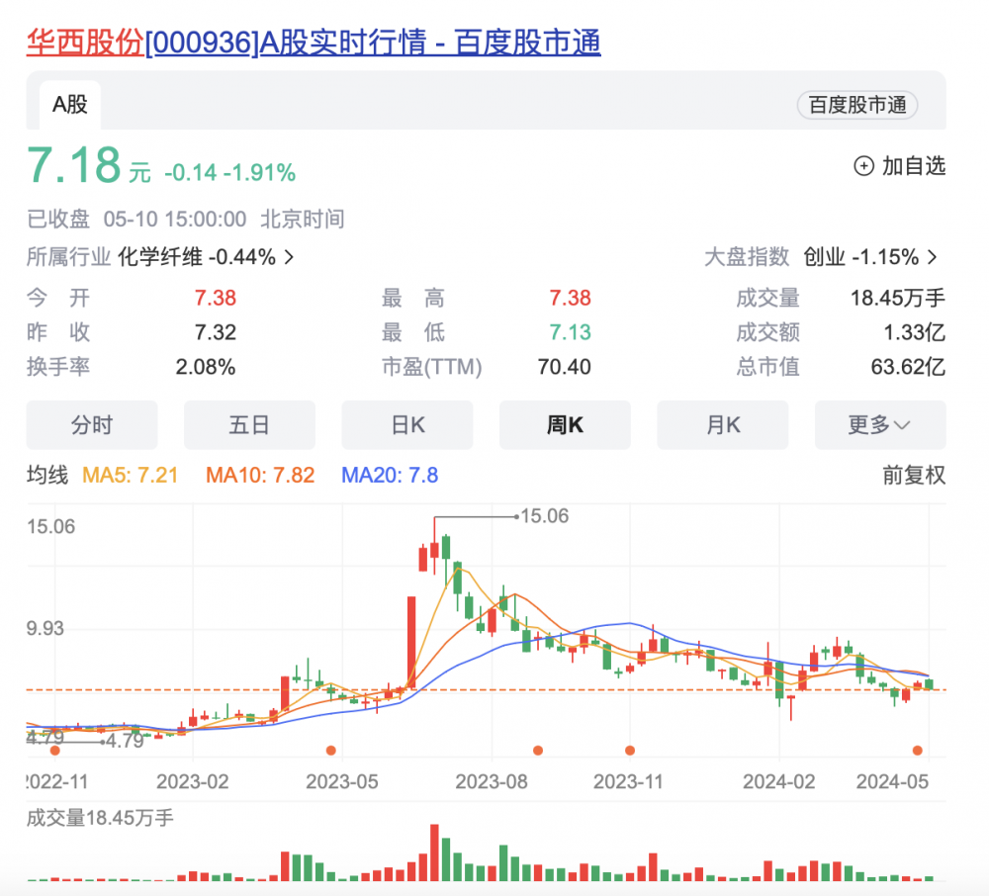Screen dimensions: 989x896
Task: Click the 昨收 value 7.32
Action: [x=215, y=332]
